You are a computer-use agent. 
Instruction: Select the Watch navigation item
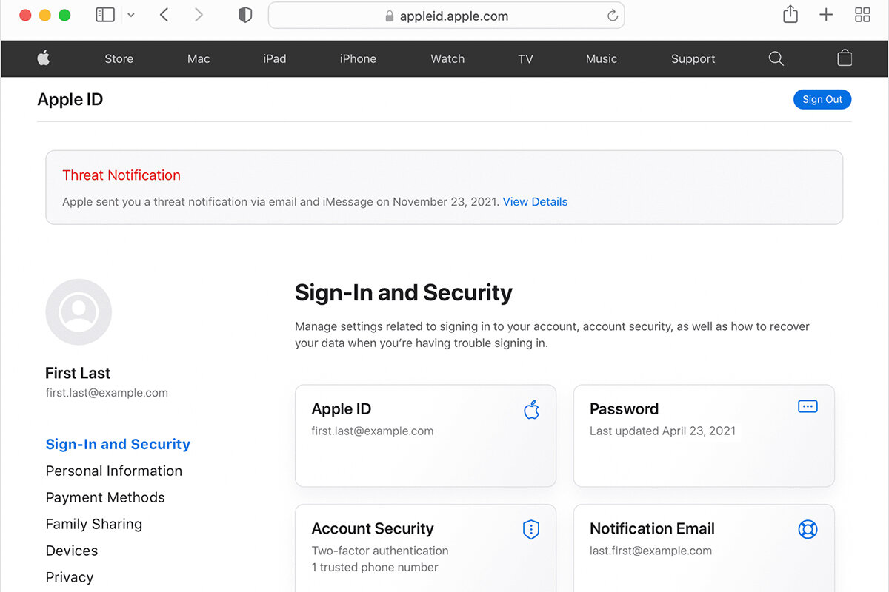pyautogui.click(x=447, y=58)
